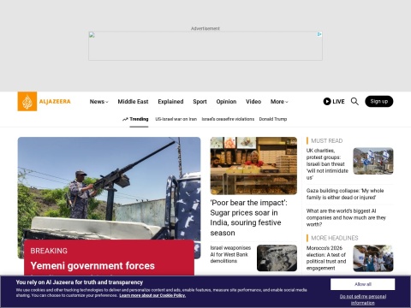Select the Opinion menu item

(x=226, y=102)
